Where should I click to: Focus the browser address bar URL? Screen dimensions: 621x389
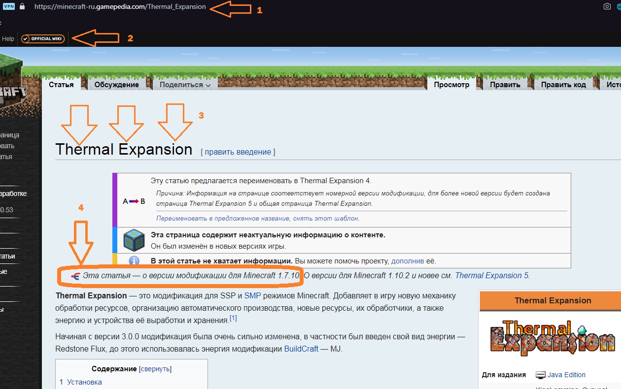120,7
